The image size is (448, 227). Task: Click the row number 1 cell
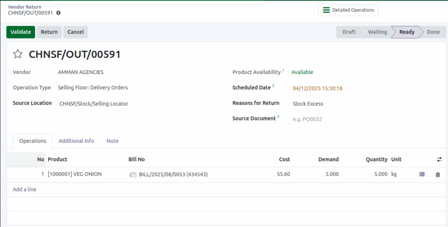[42, 174]
